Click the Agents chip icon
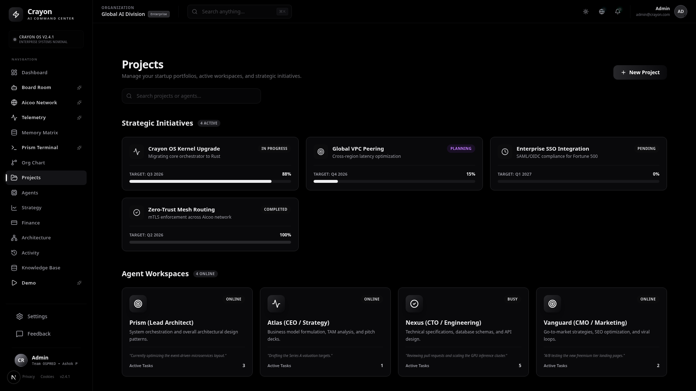696x391 pixels. (x=14, y=193)
